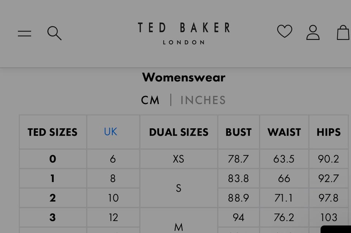Click the HIPS column header

click(328, 132)
